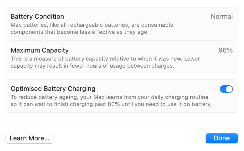The image size is (244, 151).
Task: Open the Learn More… help
Action: (29, 138)
